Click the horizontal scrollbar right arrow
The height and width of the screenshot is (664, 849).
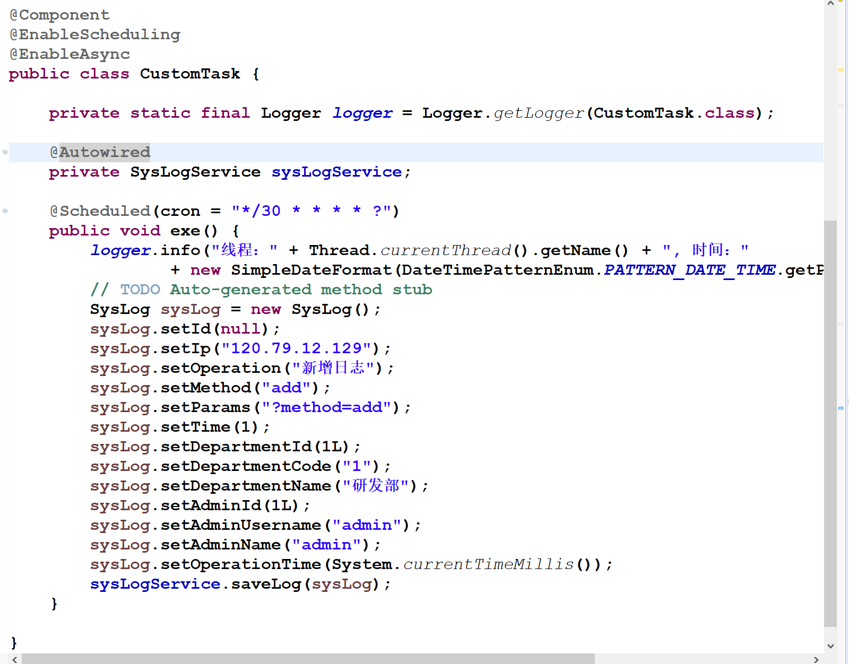click(816, 659)
